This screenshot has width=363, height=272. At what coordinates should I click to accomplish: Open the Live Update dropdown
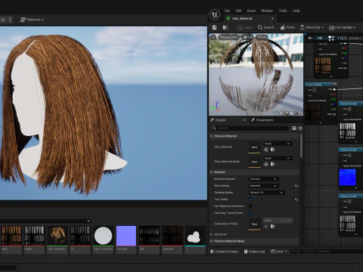(343, 27)
